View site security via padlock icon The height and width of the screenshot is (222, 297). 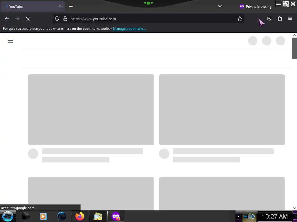coord(65,19)
